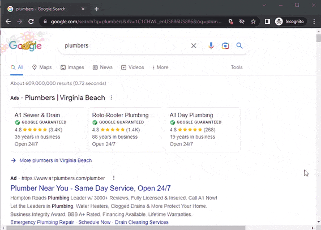Viewport: 321px width, 230px height.
Task: Click the browser forward arrow
Action: point(20,22)
